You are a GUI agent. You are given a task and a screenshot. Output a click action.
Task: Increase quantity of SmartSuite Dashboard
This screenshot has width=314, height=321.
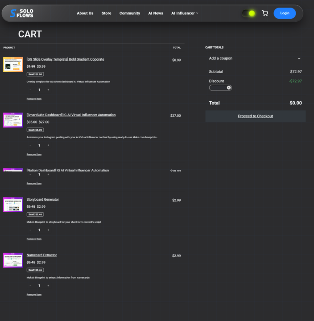click(x=48, y=145)
